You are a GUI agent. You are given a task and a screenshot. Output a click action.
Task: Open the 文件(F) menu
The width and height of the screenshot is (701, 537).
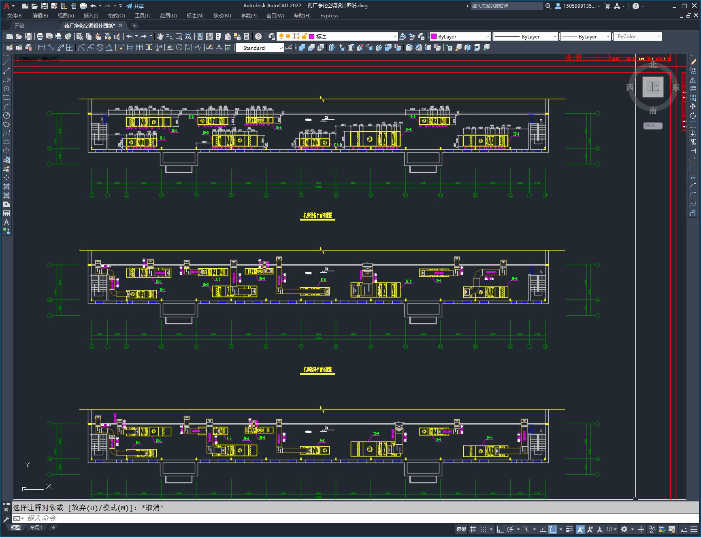pyautogui.click(x=15, y=15)
